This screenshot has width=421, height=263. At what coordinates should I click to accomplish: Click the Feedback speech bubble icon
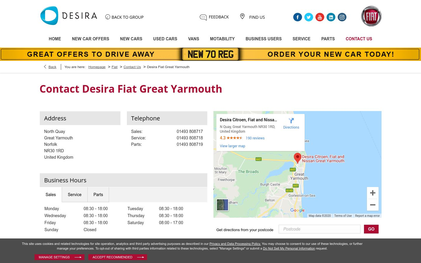(203, 17)
